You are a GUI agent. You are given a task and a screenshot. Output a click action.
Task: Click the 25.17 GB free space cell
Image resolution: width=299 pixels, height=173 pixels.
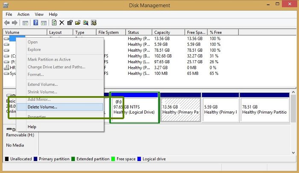point(195,62)
